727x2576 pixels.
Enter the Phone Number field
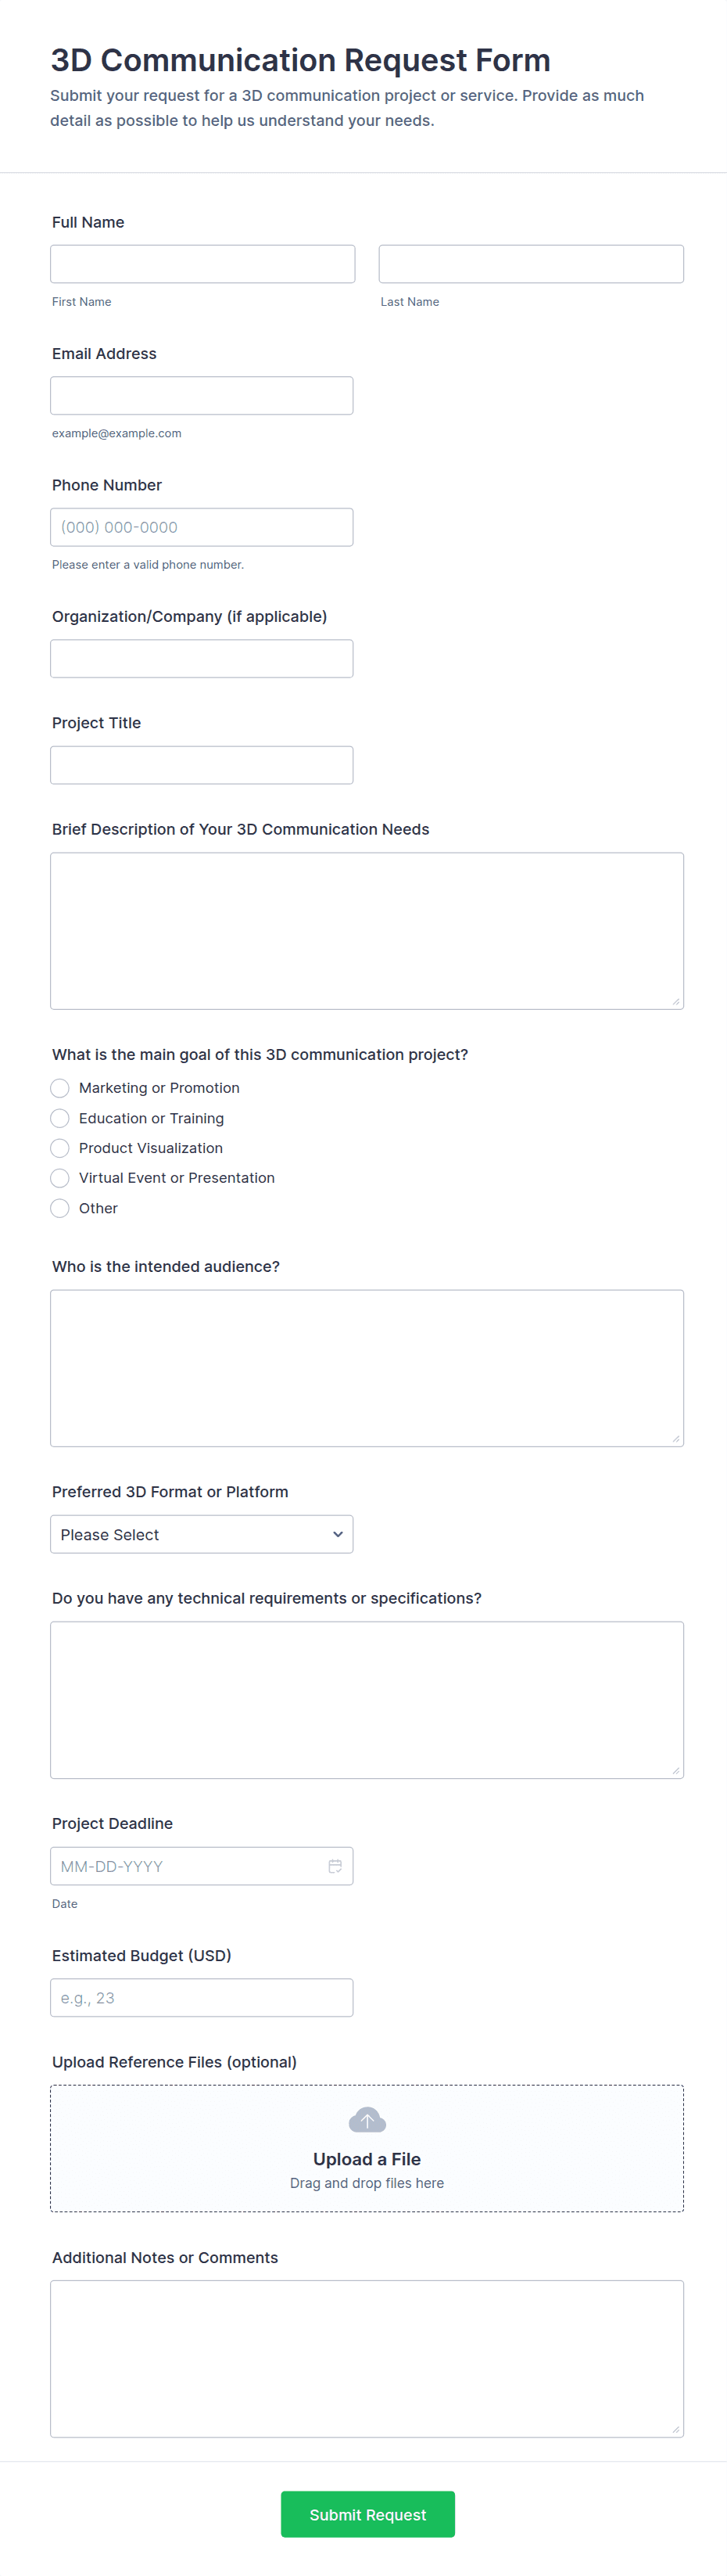click(202, 527)
